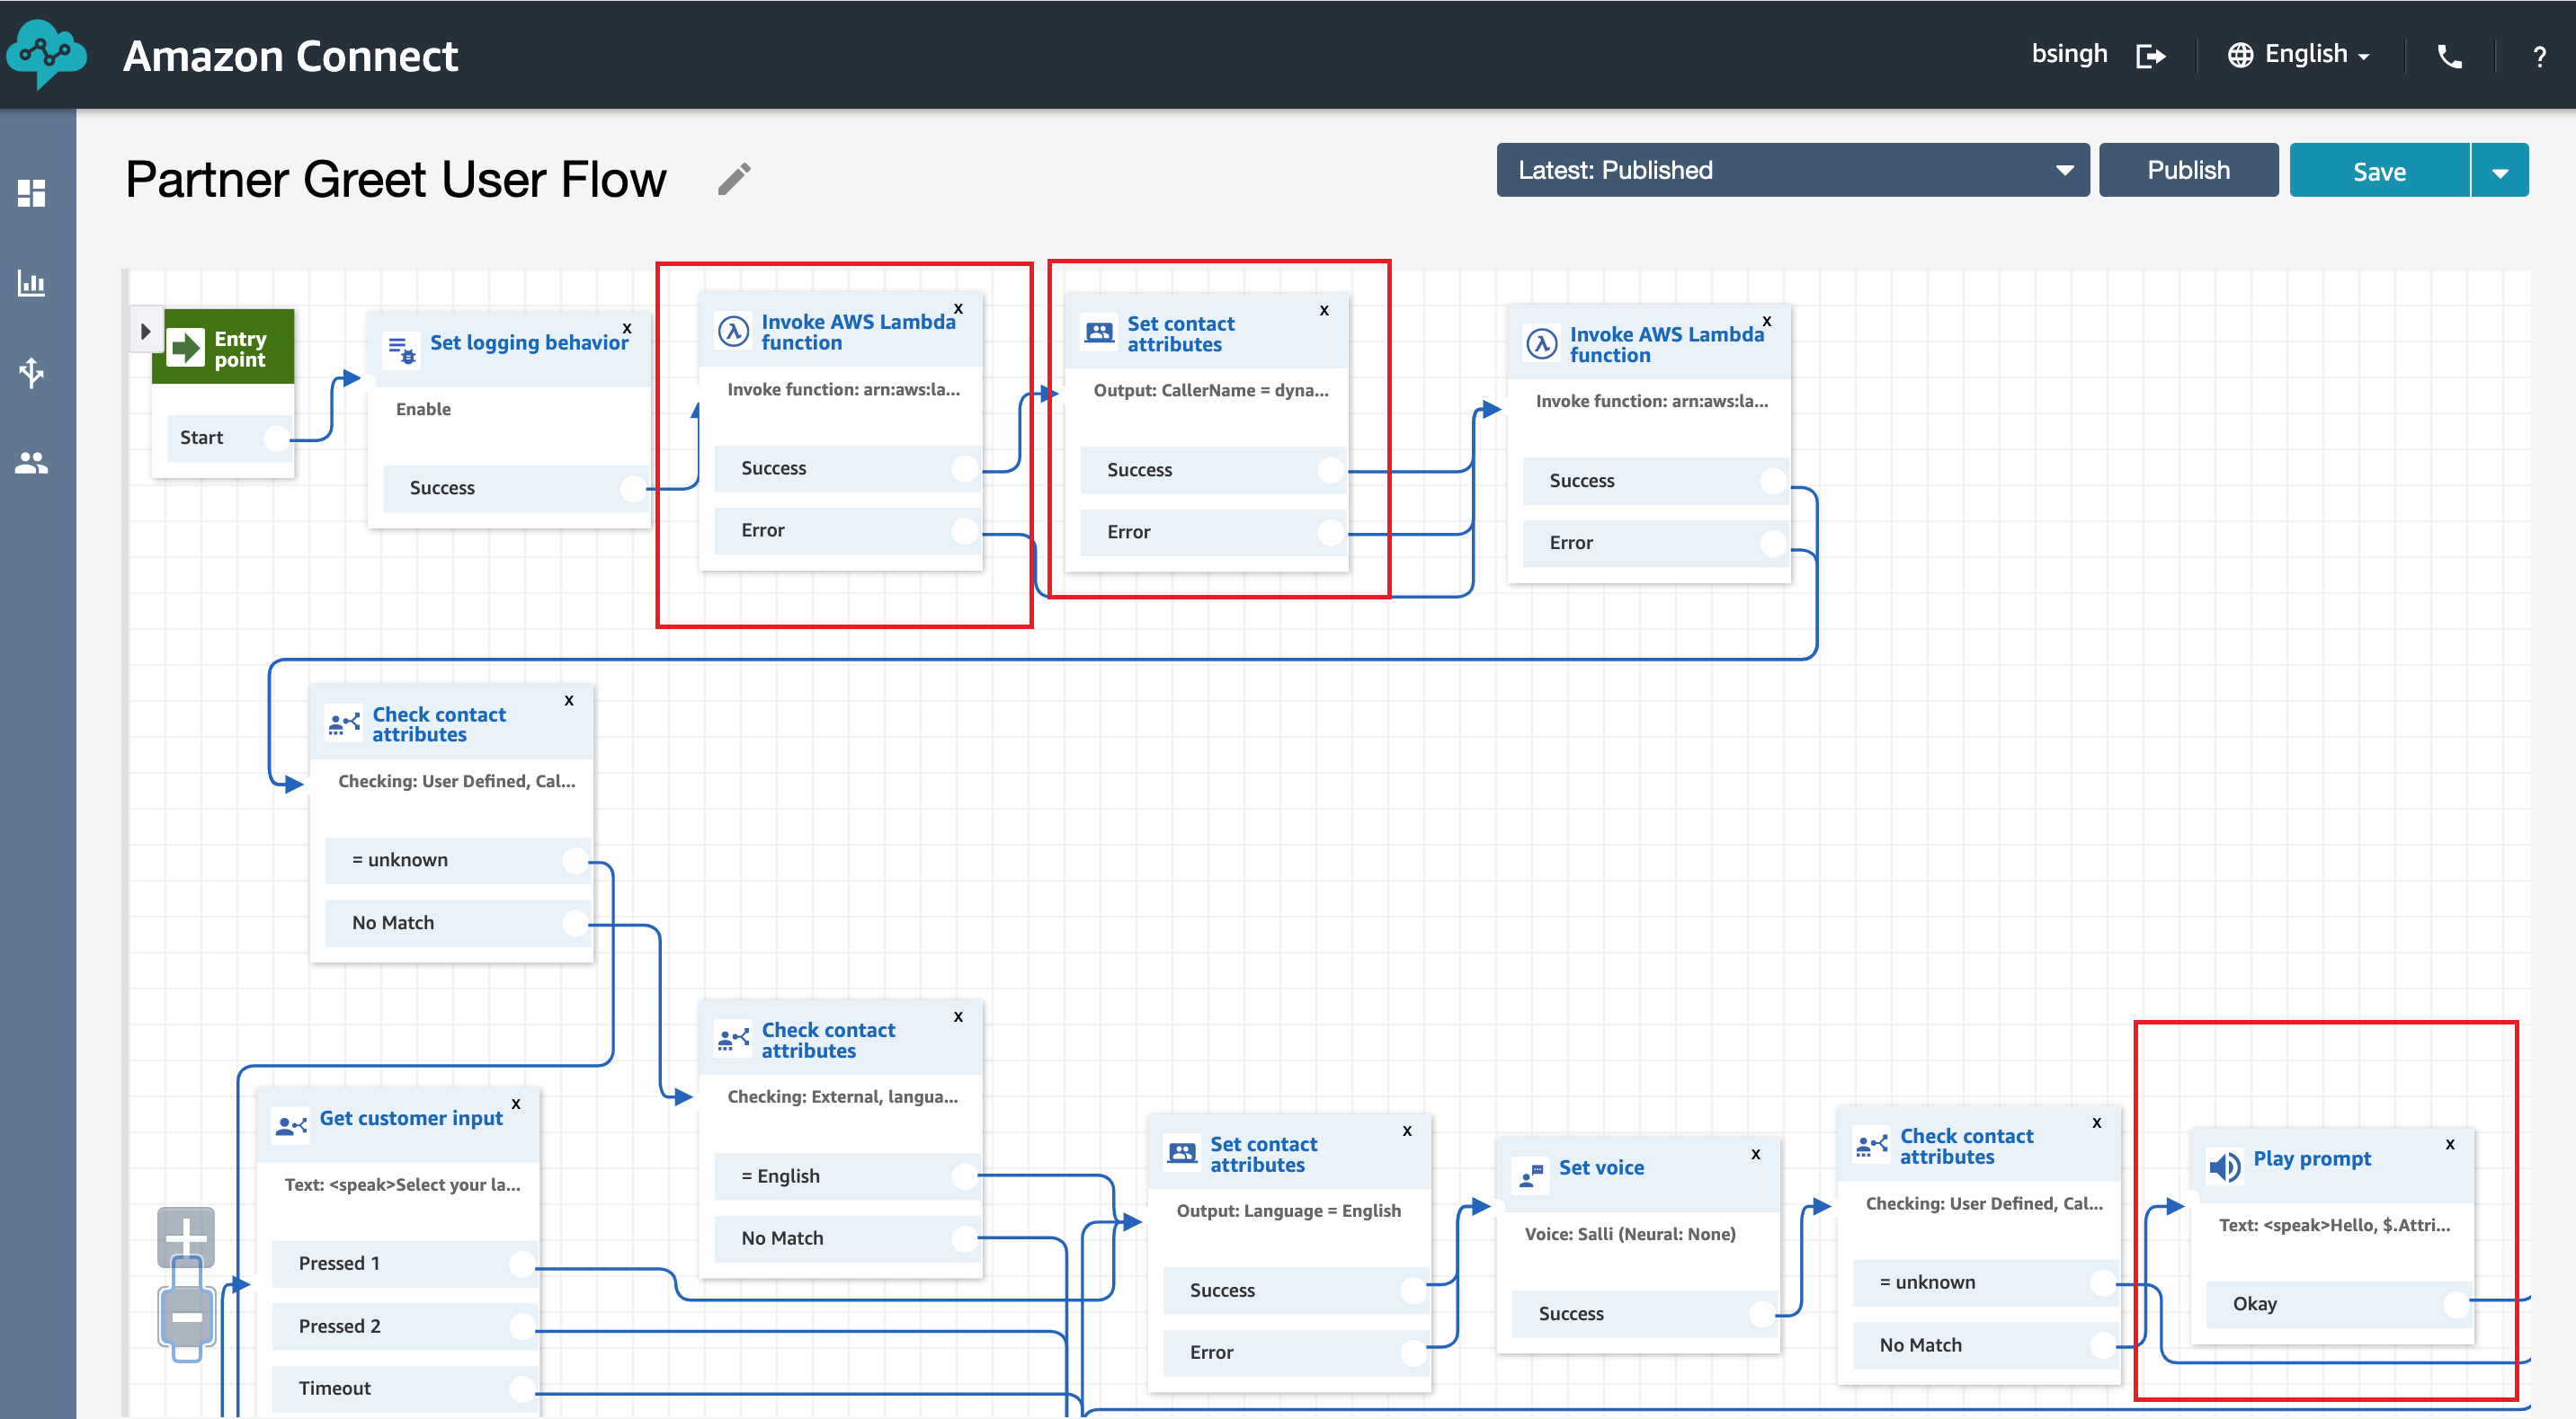Expand the Save button dropdown arrow
This screenshot has width=2576, height=1419.
click(2500, 171)
